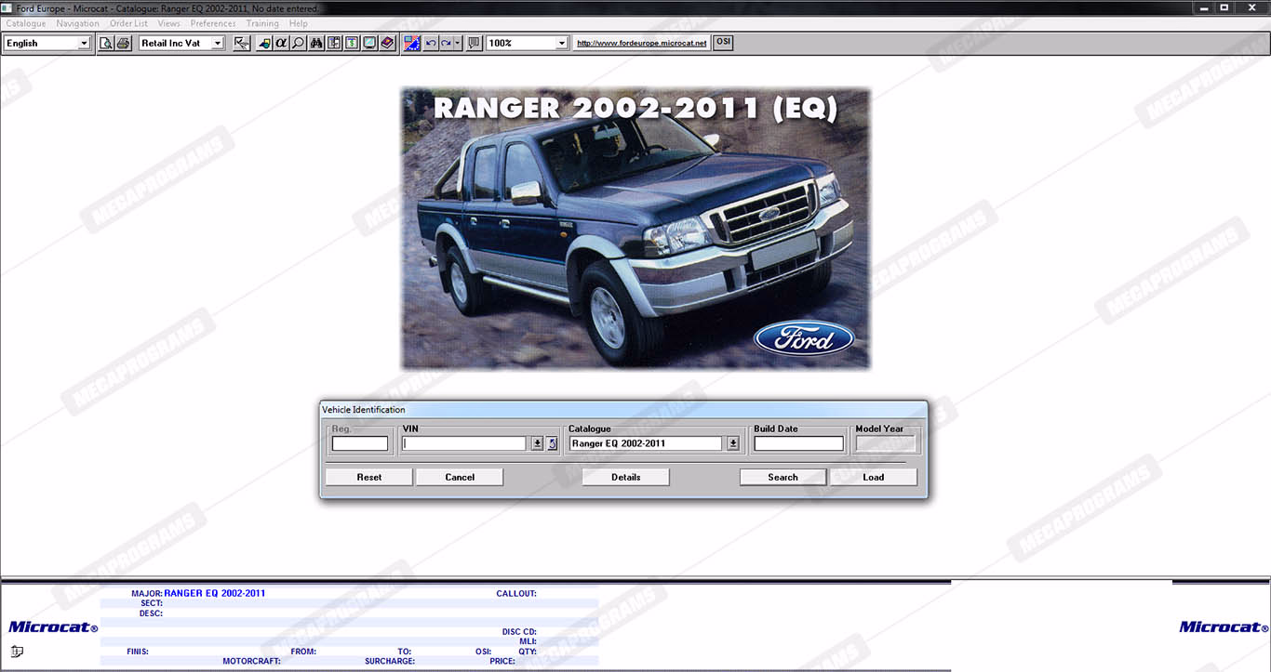Click the blue arrow icon beside VIN field
The width and height of the screenshot is (1271, 672).
(552, 444)
